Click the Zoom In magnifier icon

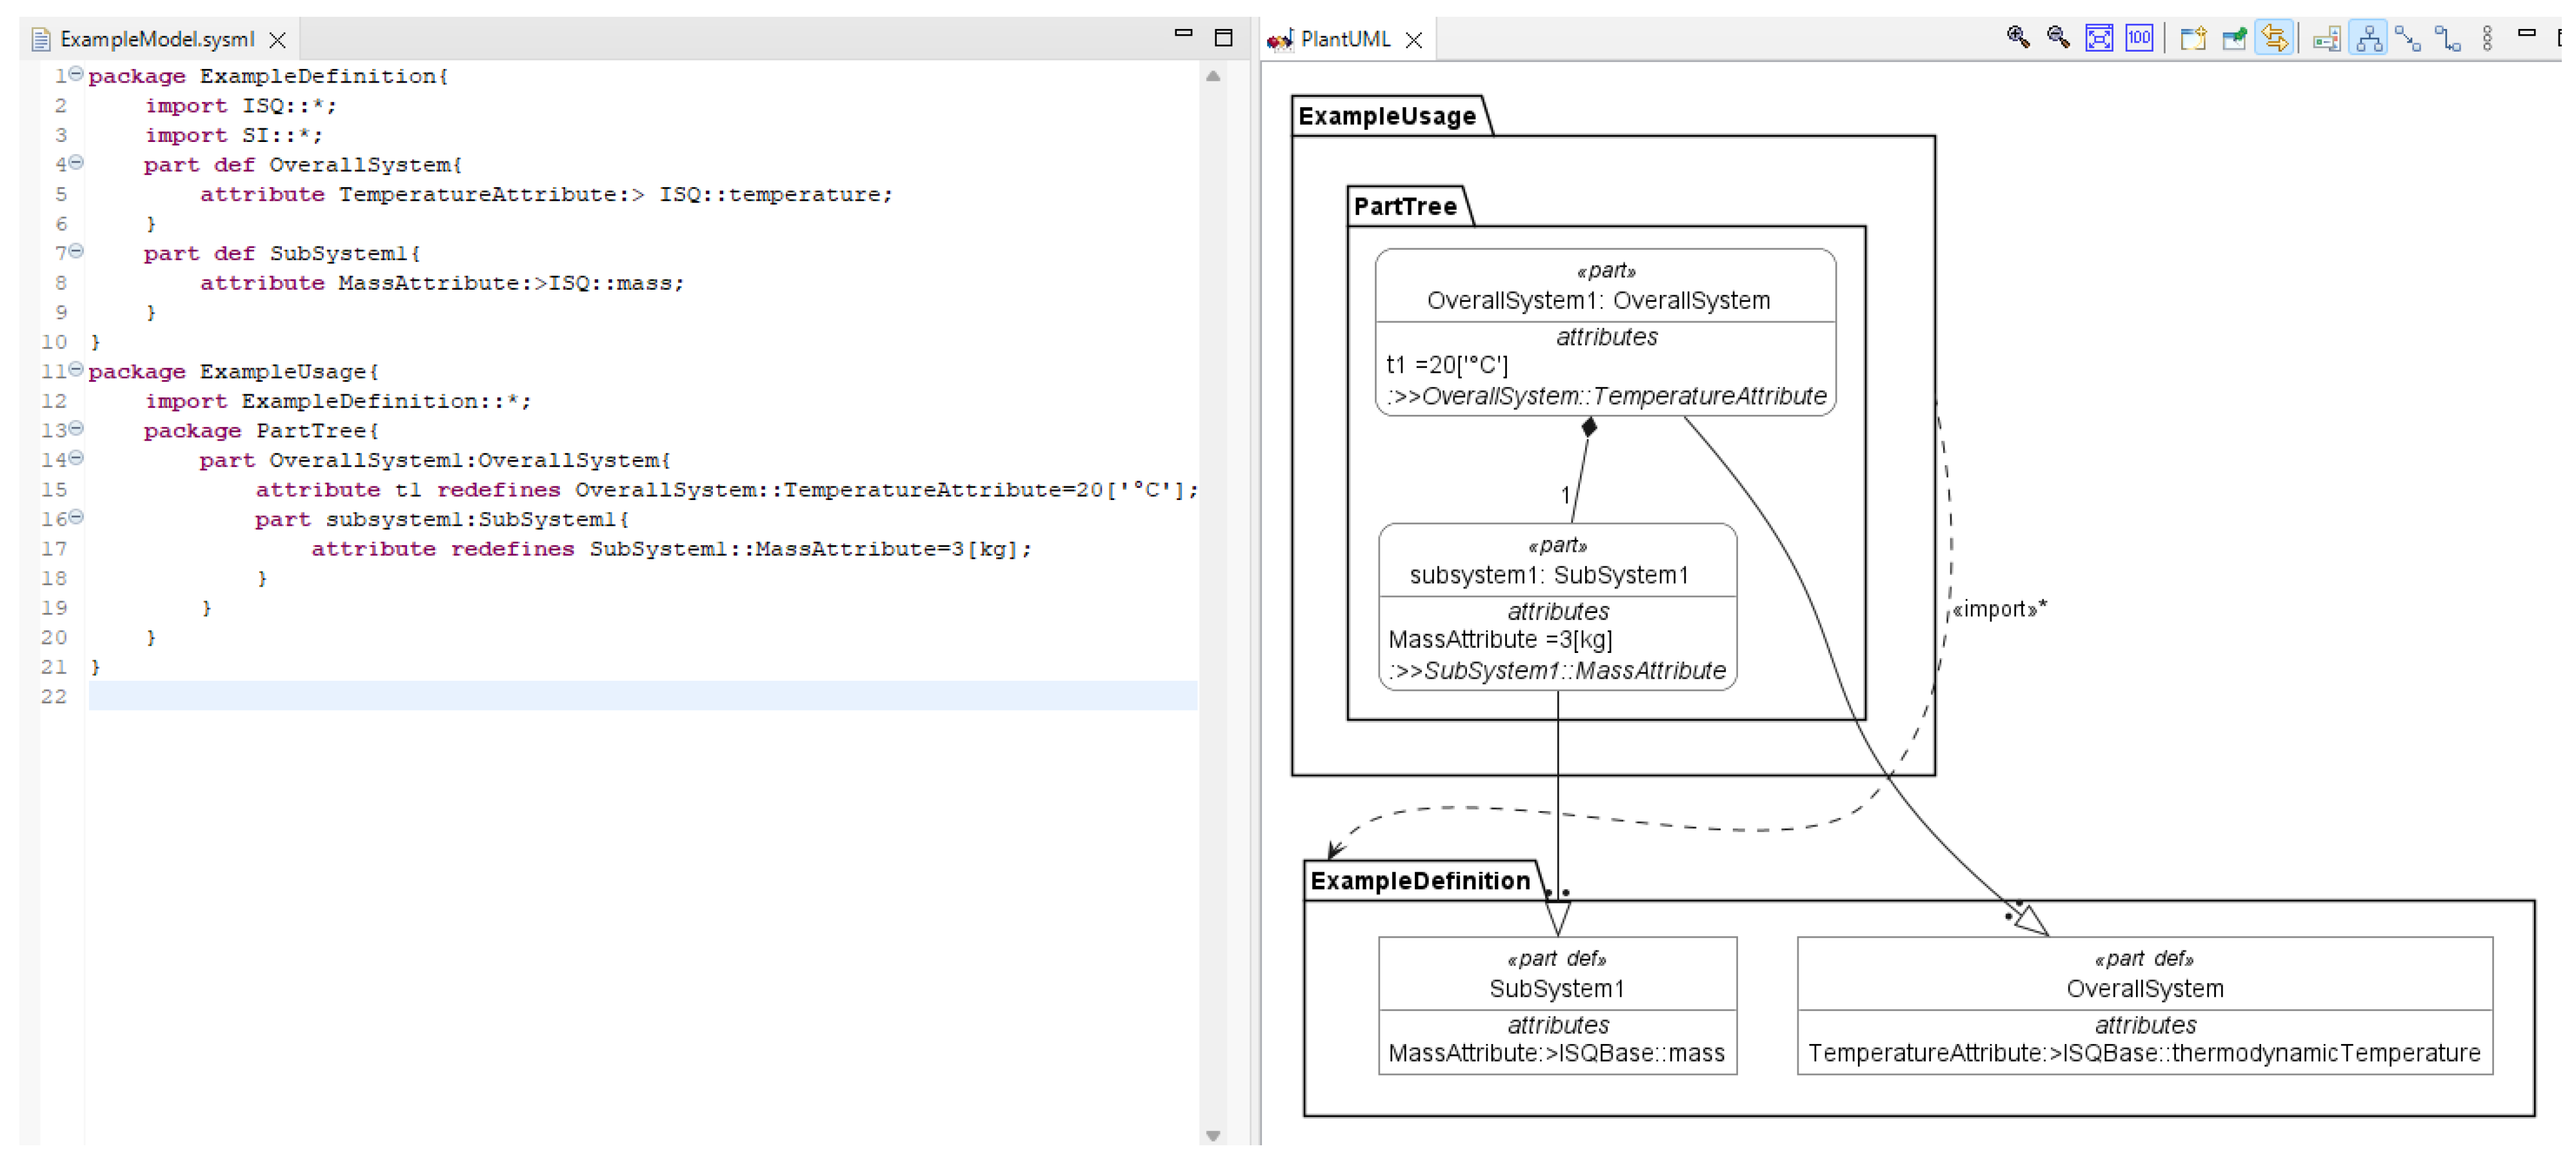(x=2018, y=38)
